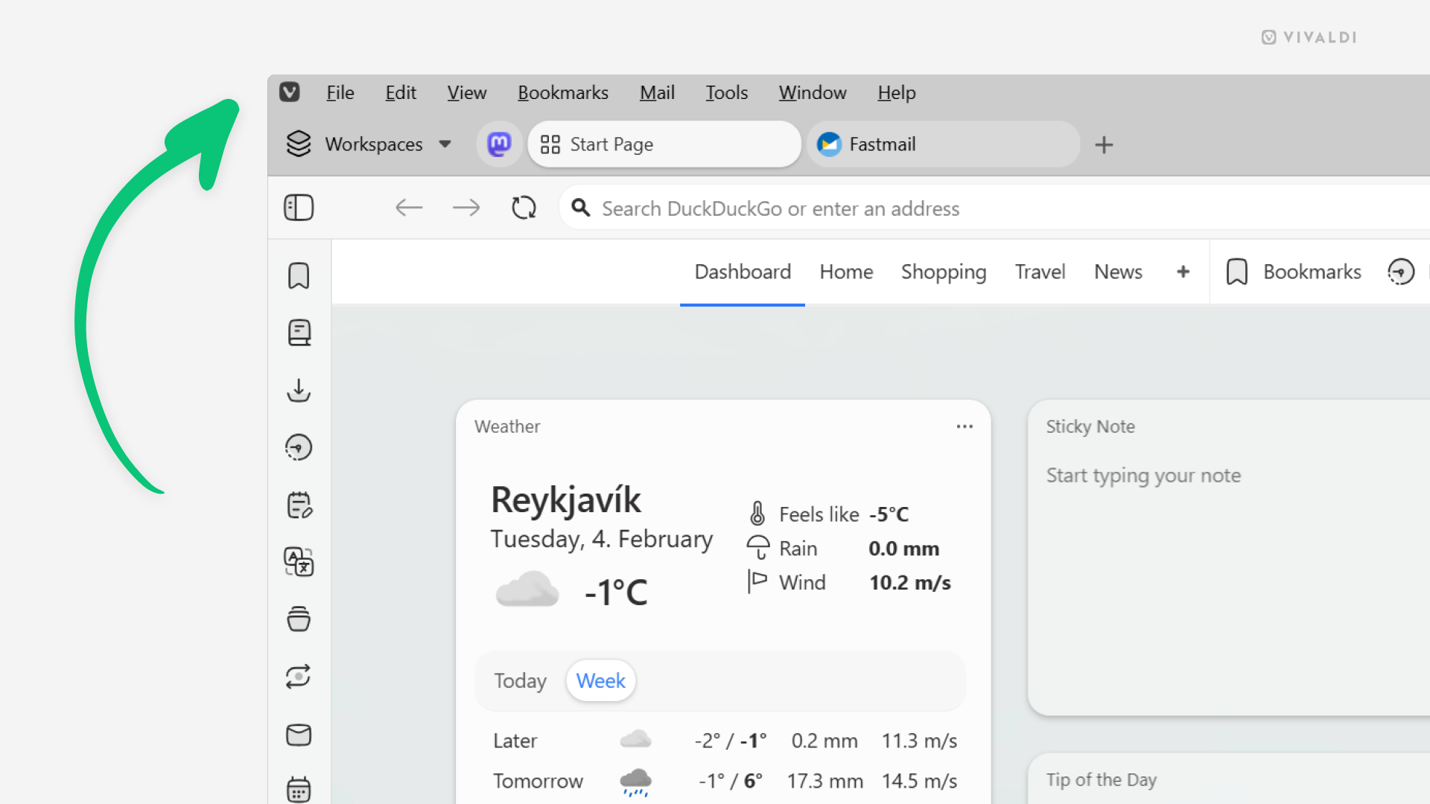Click the Dashboard tab
This screenshot has height=804, width=1430.
[743, 271]
